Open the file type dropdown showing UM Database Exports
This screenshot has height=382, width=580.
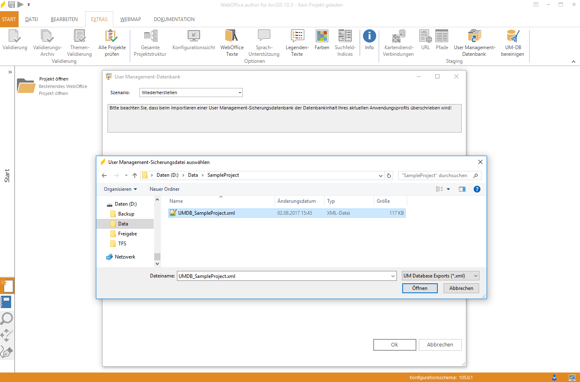(x=440, y=275)
